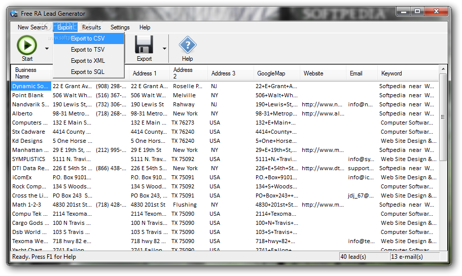Choose Export to SQL
The width and height of the screenshot is (462, 276).
[x=88, y=72]
